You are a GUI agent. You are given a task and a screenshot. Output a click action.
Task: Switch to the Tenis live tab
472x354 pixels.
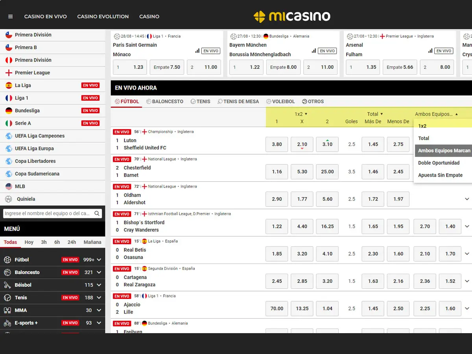coord(200,101)
